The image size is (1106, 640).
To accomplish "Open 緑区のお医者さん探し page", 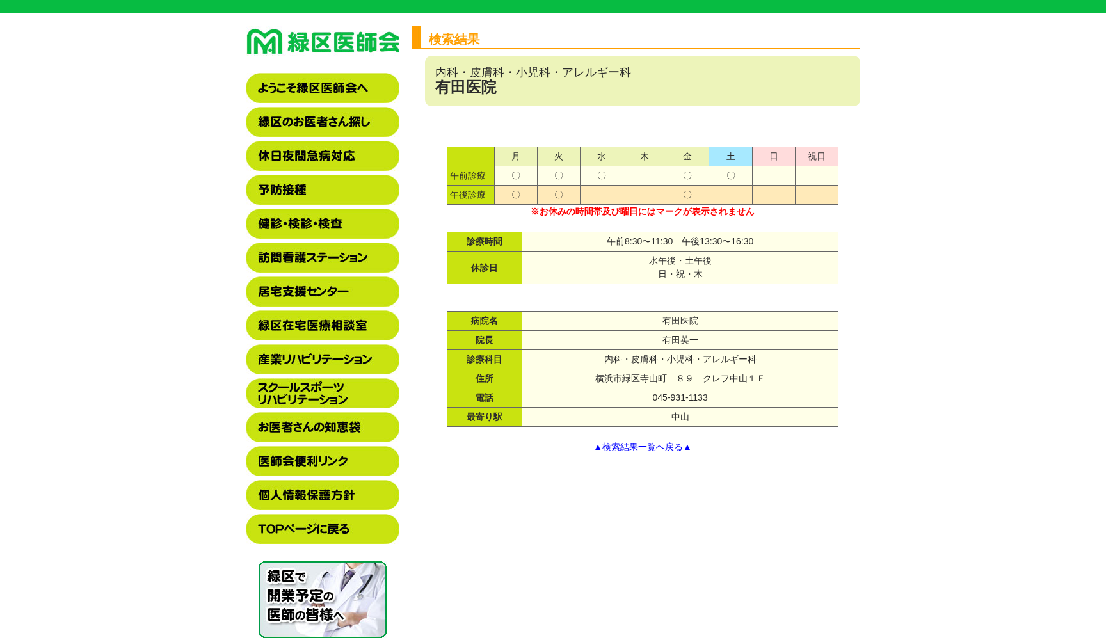I will coord(323,122).
